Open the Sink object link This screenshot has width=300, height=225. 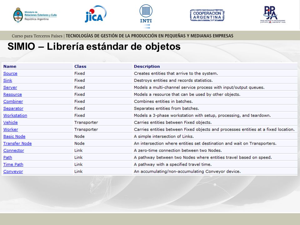point(7,80)
